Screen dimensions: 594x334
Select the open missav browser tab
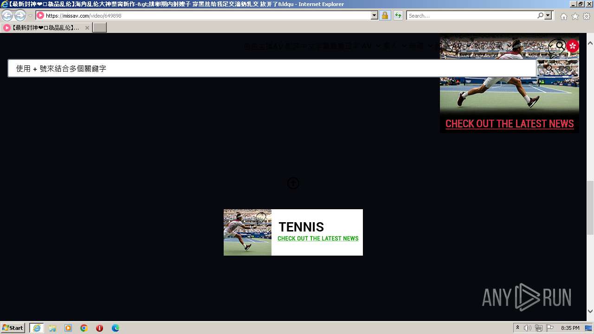point(45,28)
